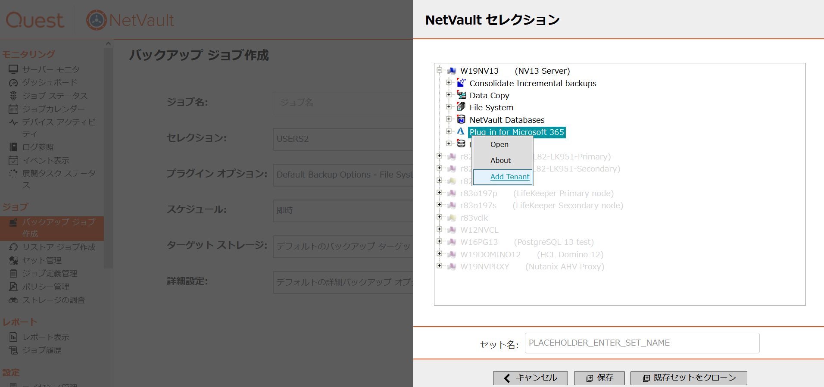Click the File System plugin icon
The image size is (824, 387).
tap(461, 107)
